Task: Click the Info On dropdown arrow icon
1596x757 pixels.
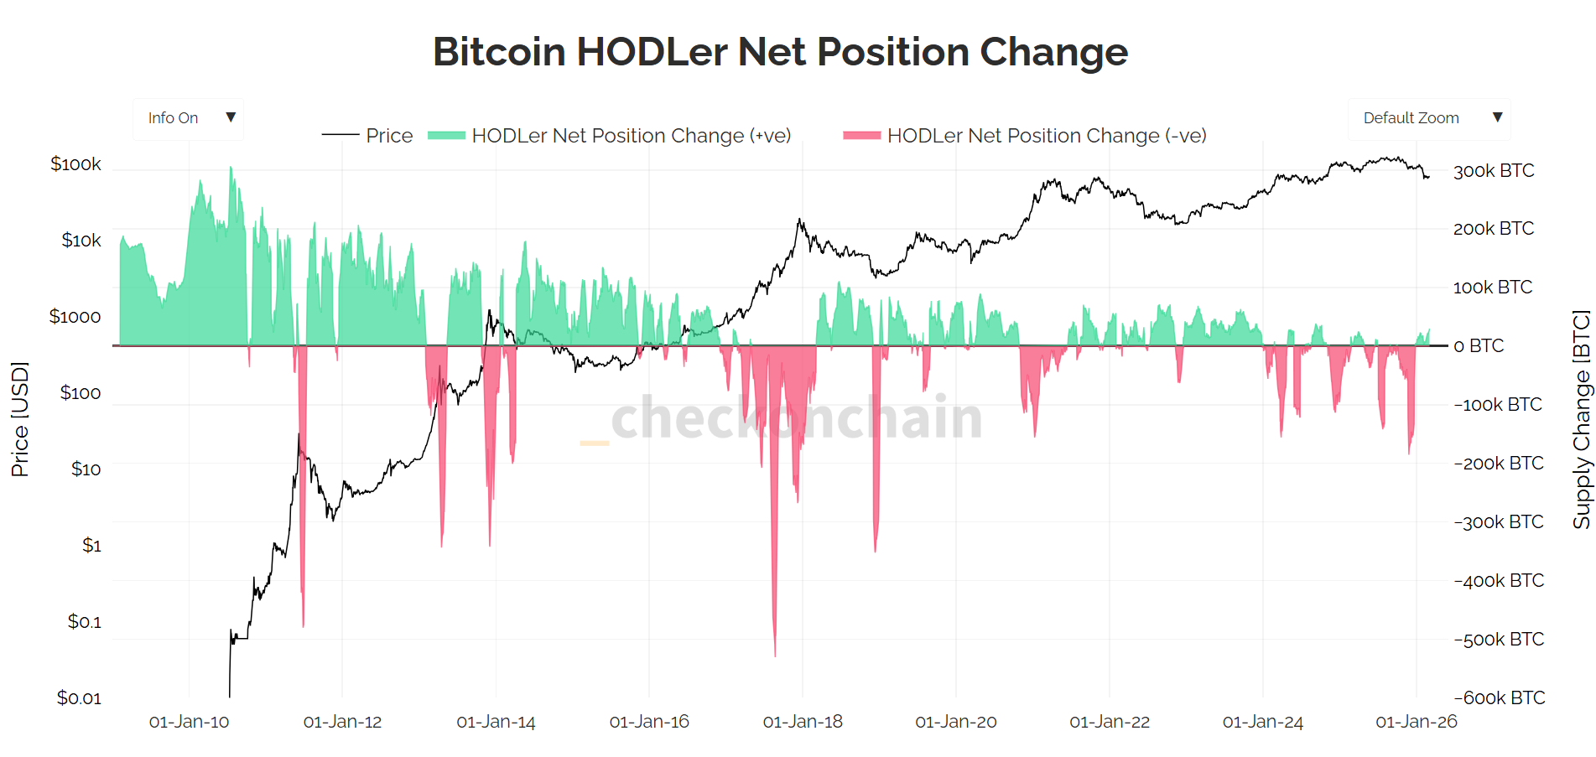Action: (x=231, y=117)
